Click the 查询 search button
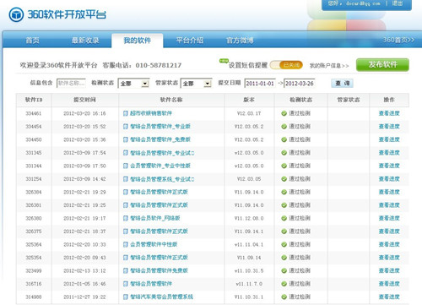The image size is (422, 305). click(342, 83)
